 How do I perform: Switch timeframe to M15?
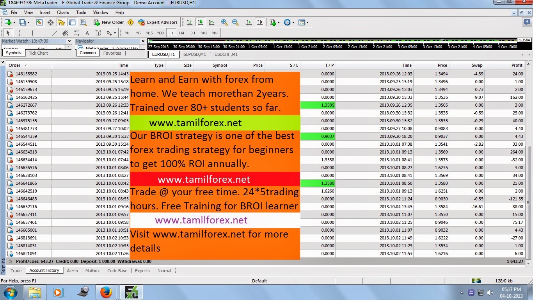click(149, 33)
